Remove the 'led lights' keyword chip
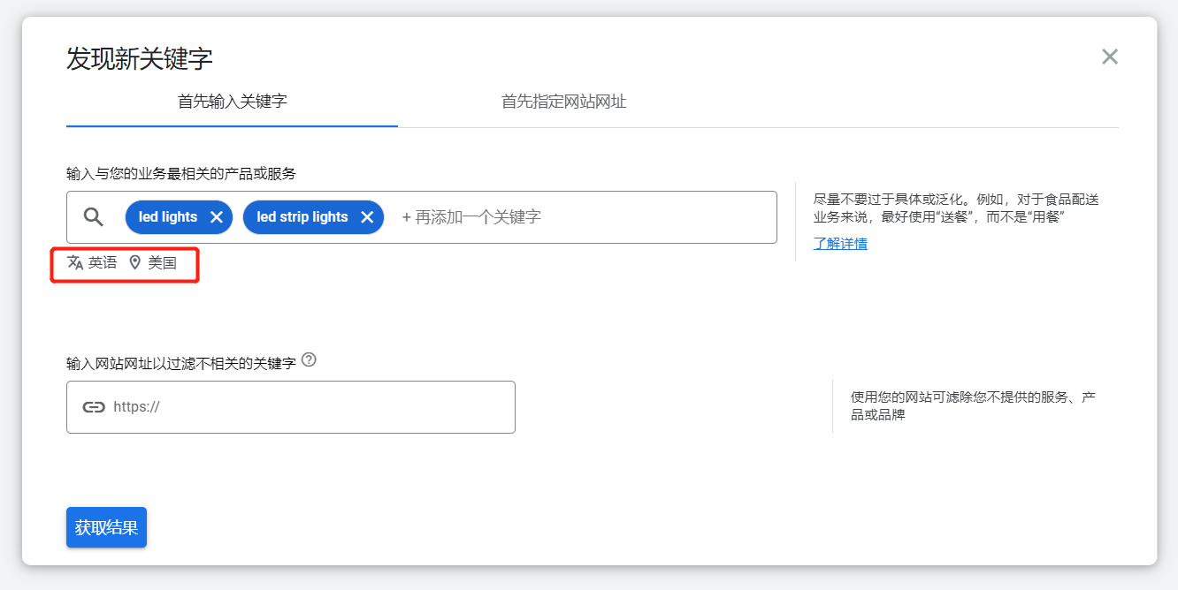The height and width of the screenshot is (590, 1178). 217,217
